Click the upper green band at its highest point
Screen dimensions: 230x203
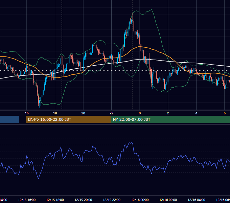[152, 10]
